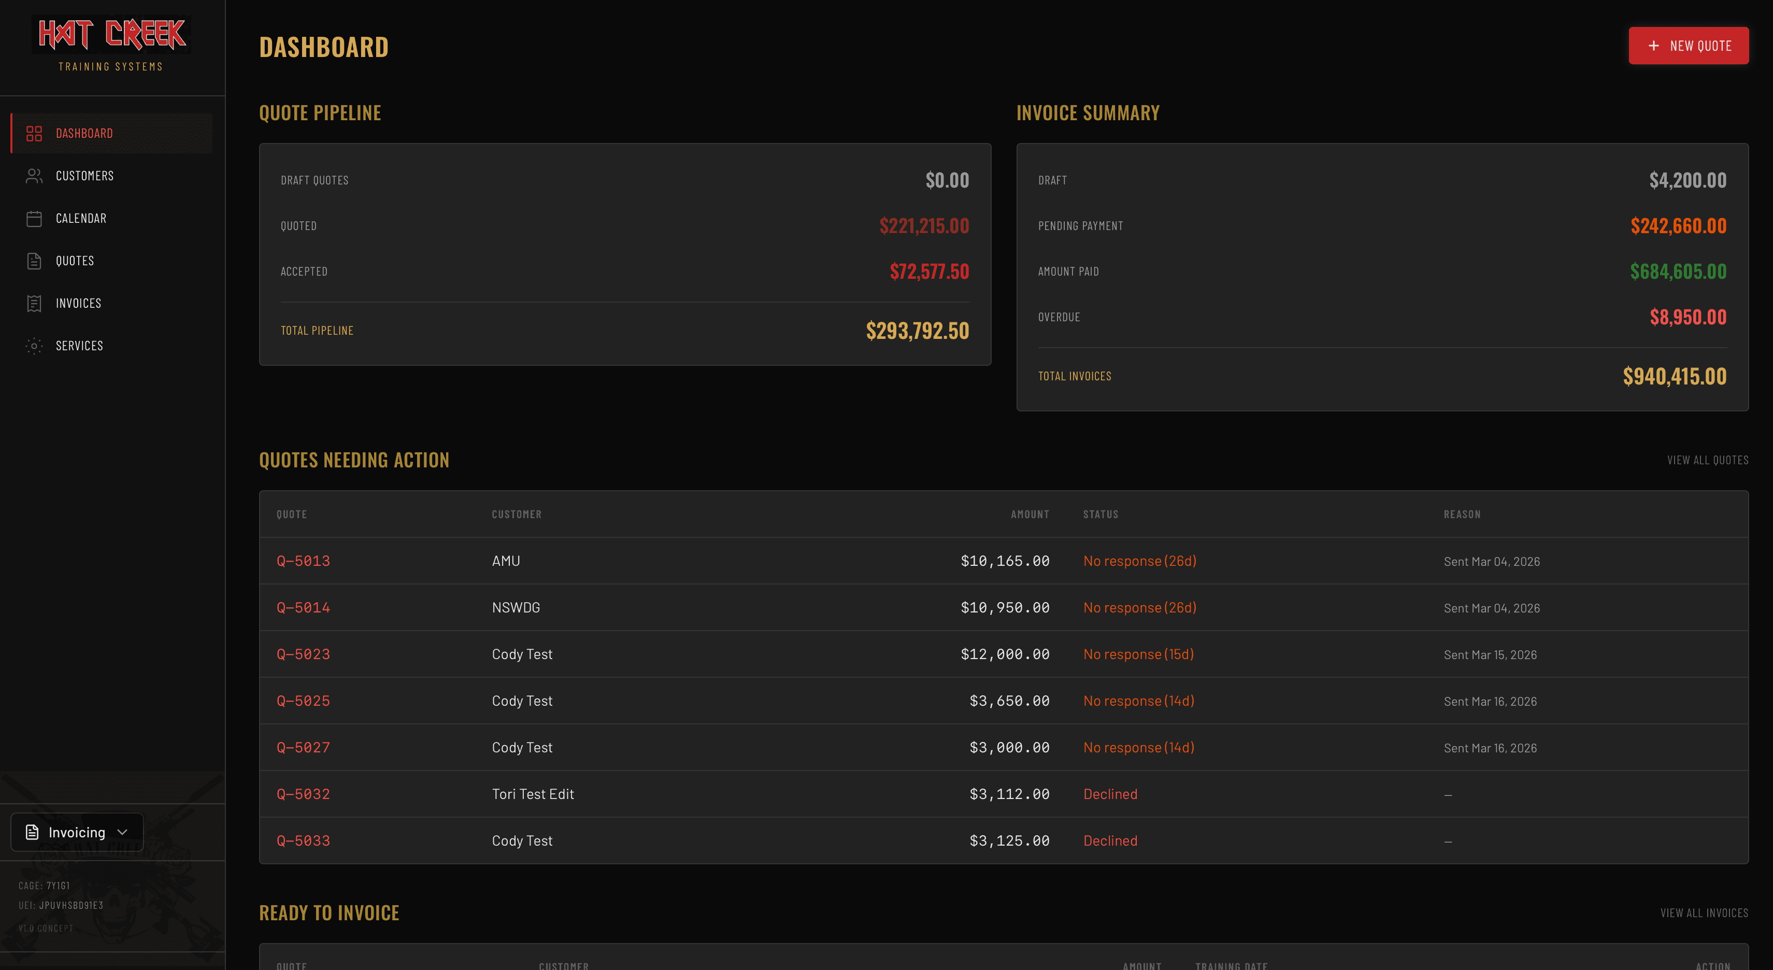The width and height of the screenshot is (1773, 970).
Task: Open quote Q-5027
Action: pyautogui.click(x=304, y=748)
